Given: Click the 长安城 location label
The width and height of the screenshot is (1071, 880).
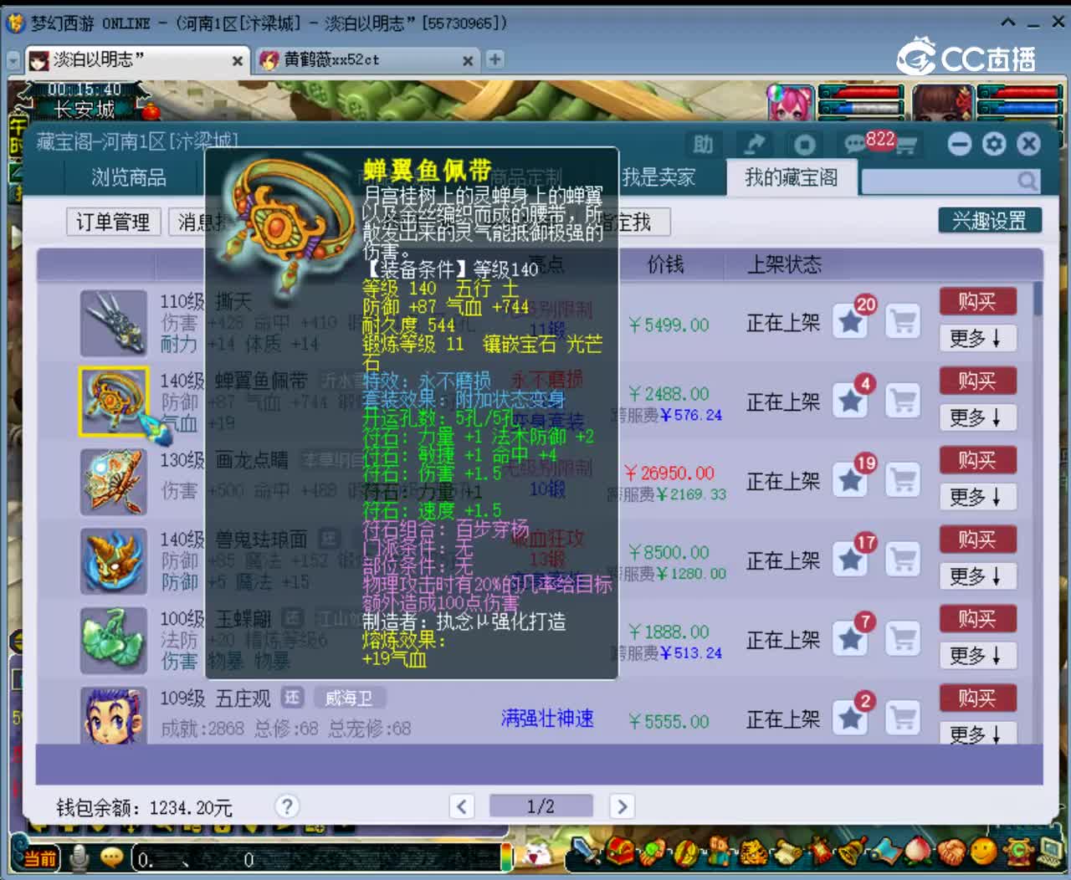Looking at the screenshot, I should [x=84, y=109].
